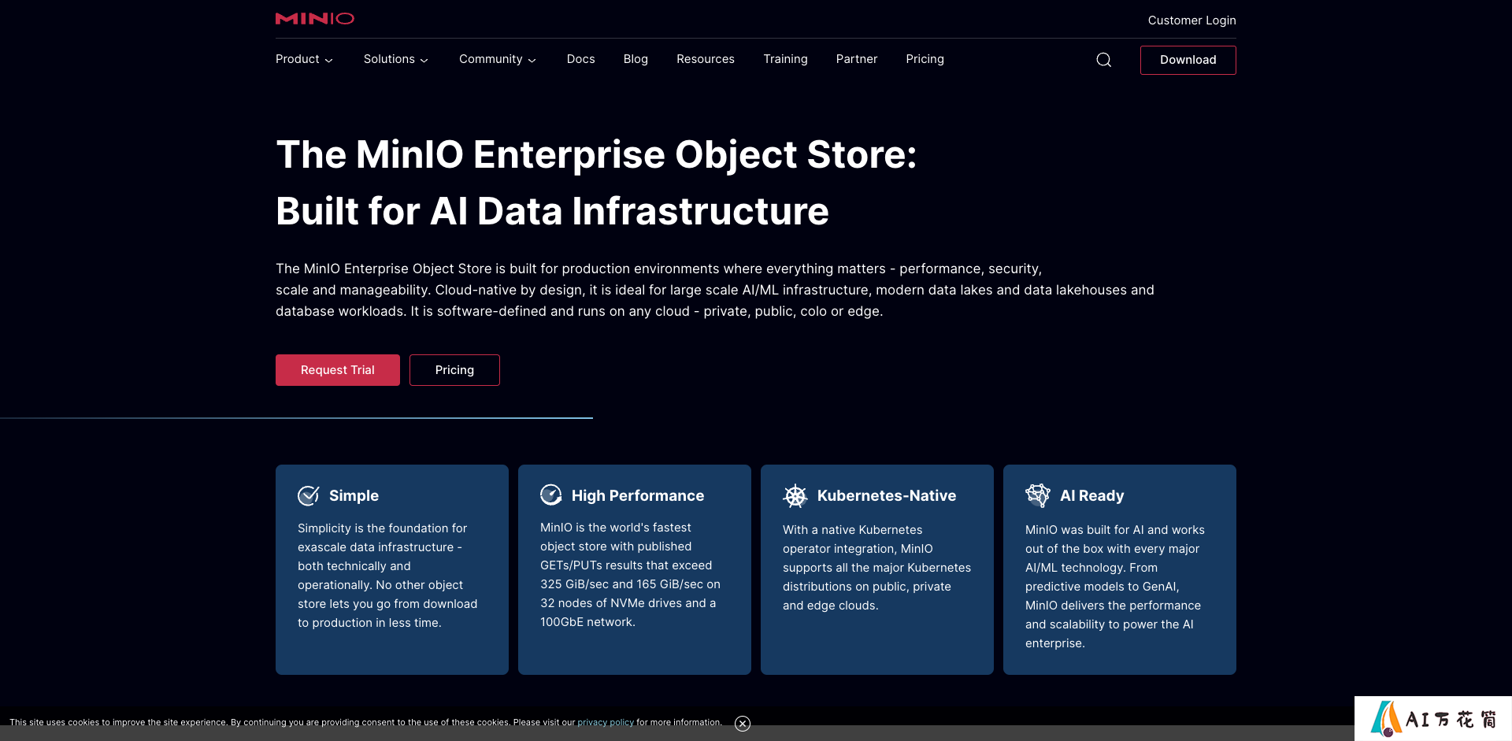The image size is (1512, 741).
Task: Go to the Blog page
Action: [636, 59]
